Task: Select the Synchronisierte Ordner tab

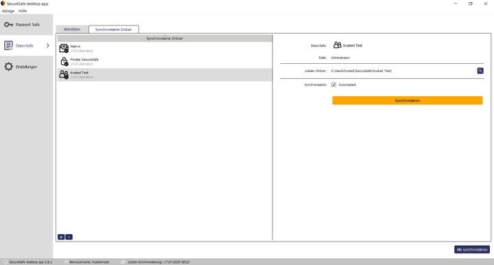Action: [x=113, y=30]
